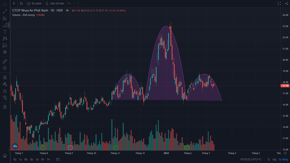
Task: Select the 6p time range
Action: tap(26, 159)
